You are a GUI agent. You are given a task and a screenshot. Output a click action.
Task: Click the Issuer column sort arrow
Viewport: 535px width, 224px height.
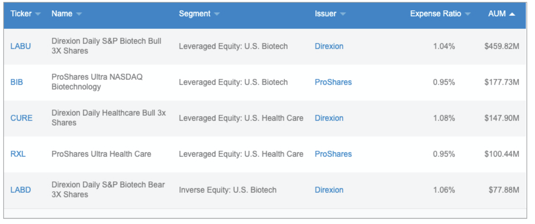[343, 14]
